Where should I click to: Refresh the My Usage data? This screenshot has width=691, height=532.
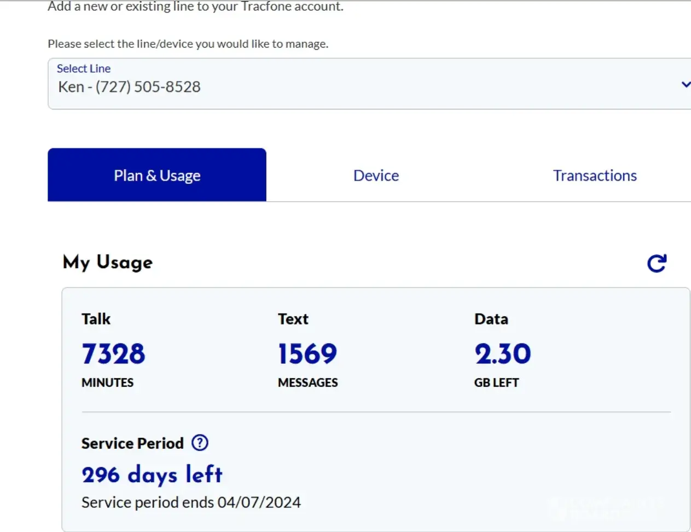click(657, 263)
